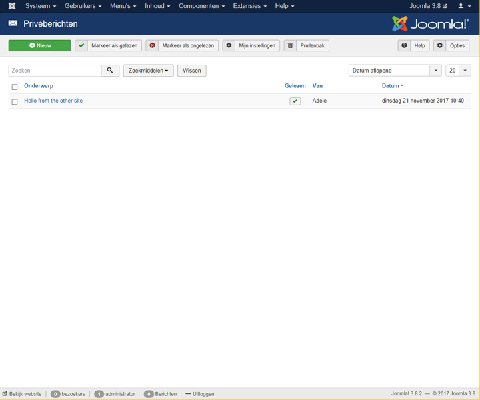Open the Datum aflopend sort dropdown
The image size is (480, 400).
click(x=395, y=71)
